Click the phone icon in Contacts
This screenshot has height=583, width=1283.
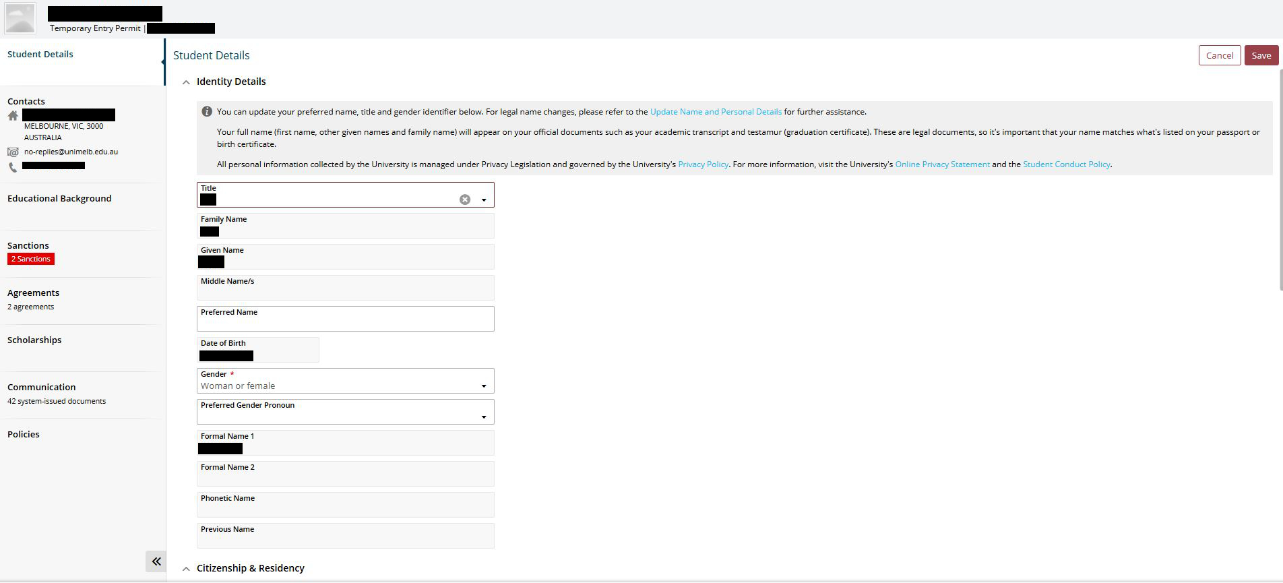tap(13, 167)
